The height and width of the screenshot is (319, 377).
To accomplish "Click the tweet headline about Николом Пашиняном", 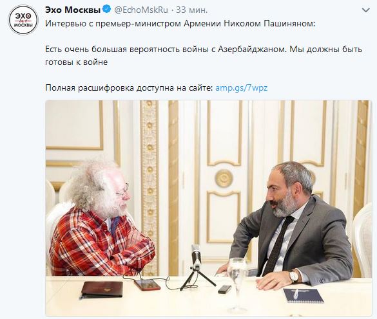I will click(180, 24).
